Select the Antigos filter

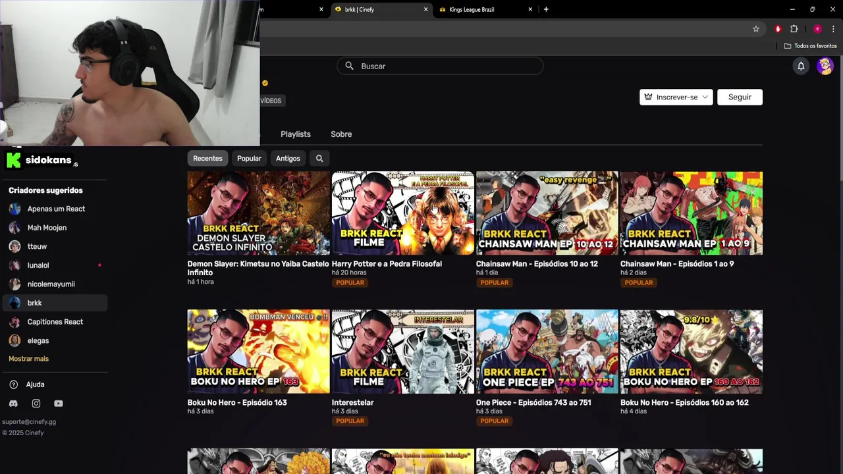[x=288, y=158]
